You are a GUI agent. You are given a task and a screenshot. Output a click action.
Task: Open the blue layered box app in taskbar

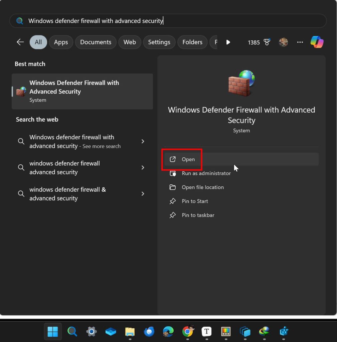click(x=111, y=332)
